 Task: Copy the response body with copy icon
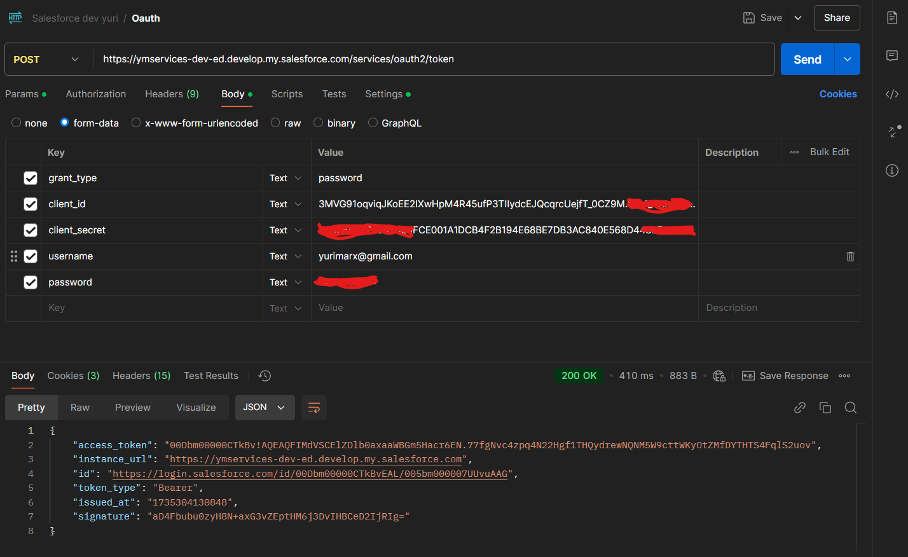pyautogui.click(x=825, y=408)
